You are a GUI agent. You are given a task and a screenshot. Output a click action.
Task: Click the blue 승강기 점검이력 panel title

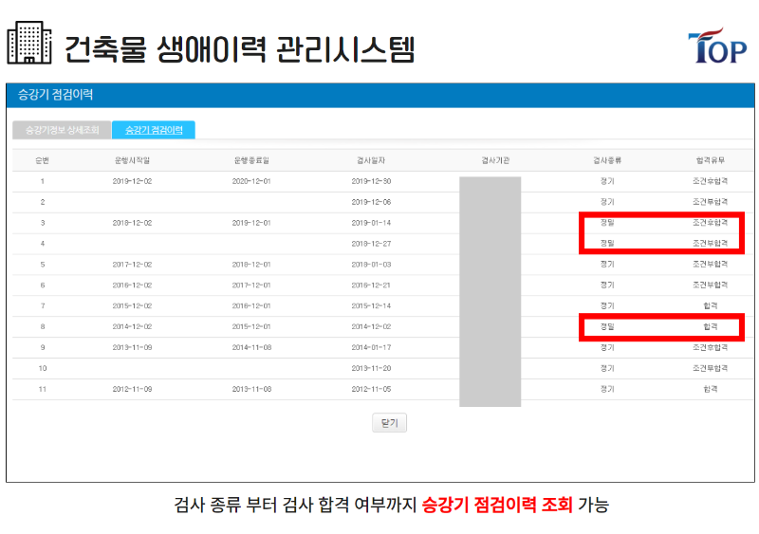coord(55,95)
